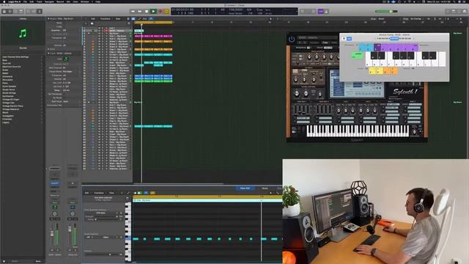Screen dimensions: 469x264
Task: Click the blue Pitch Bend keys
Action: point(366,47)
